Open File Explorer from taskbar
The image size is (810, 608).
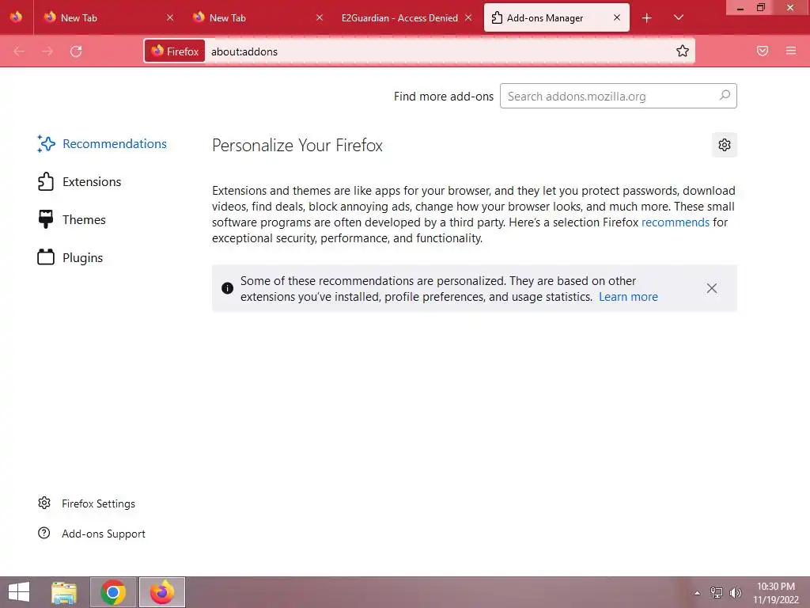tap(64, 592)
